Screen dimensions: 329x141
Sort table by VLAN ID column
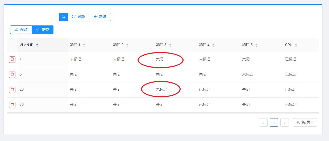[x=37, y=45]
